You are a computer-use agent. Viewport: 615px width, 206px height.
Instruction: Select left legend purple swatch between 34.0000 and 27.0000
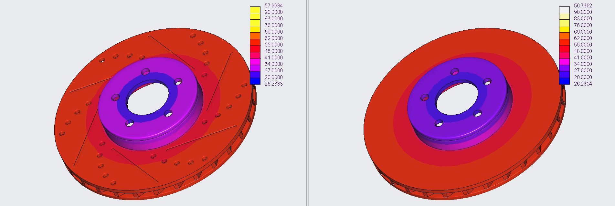pos(255,68)
